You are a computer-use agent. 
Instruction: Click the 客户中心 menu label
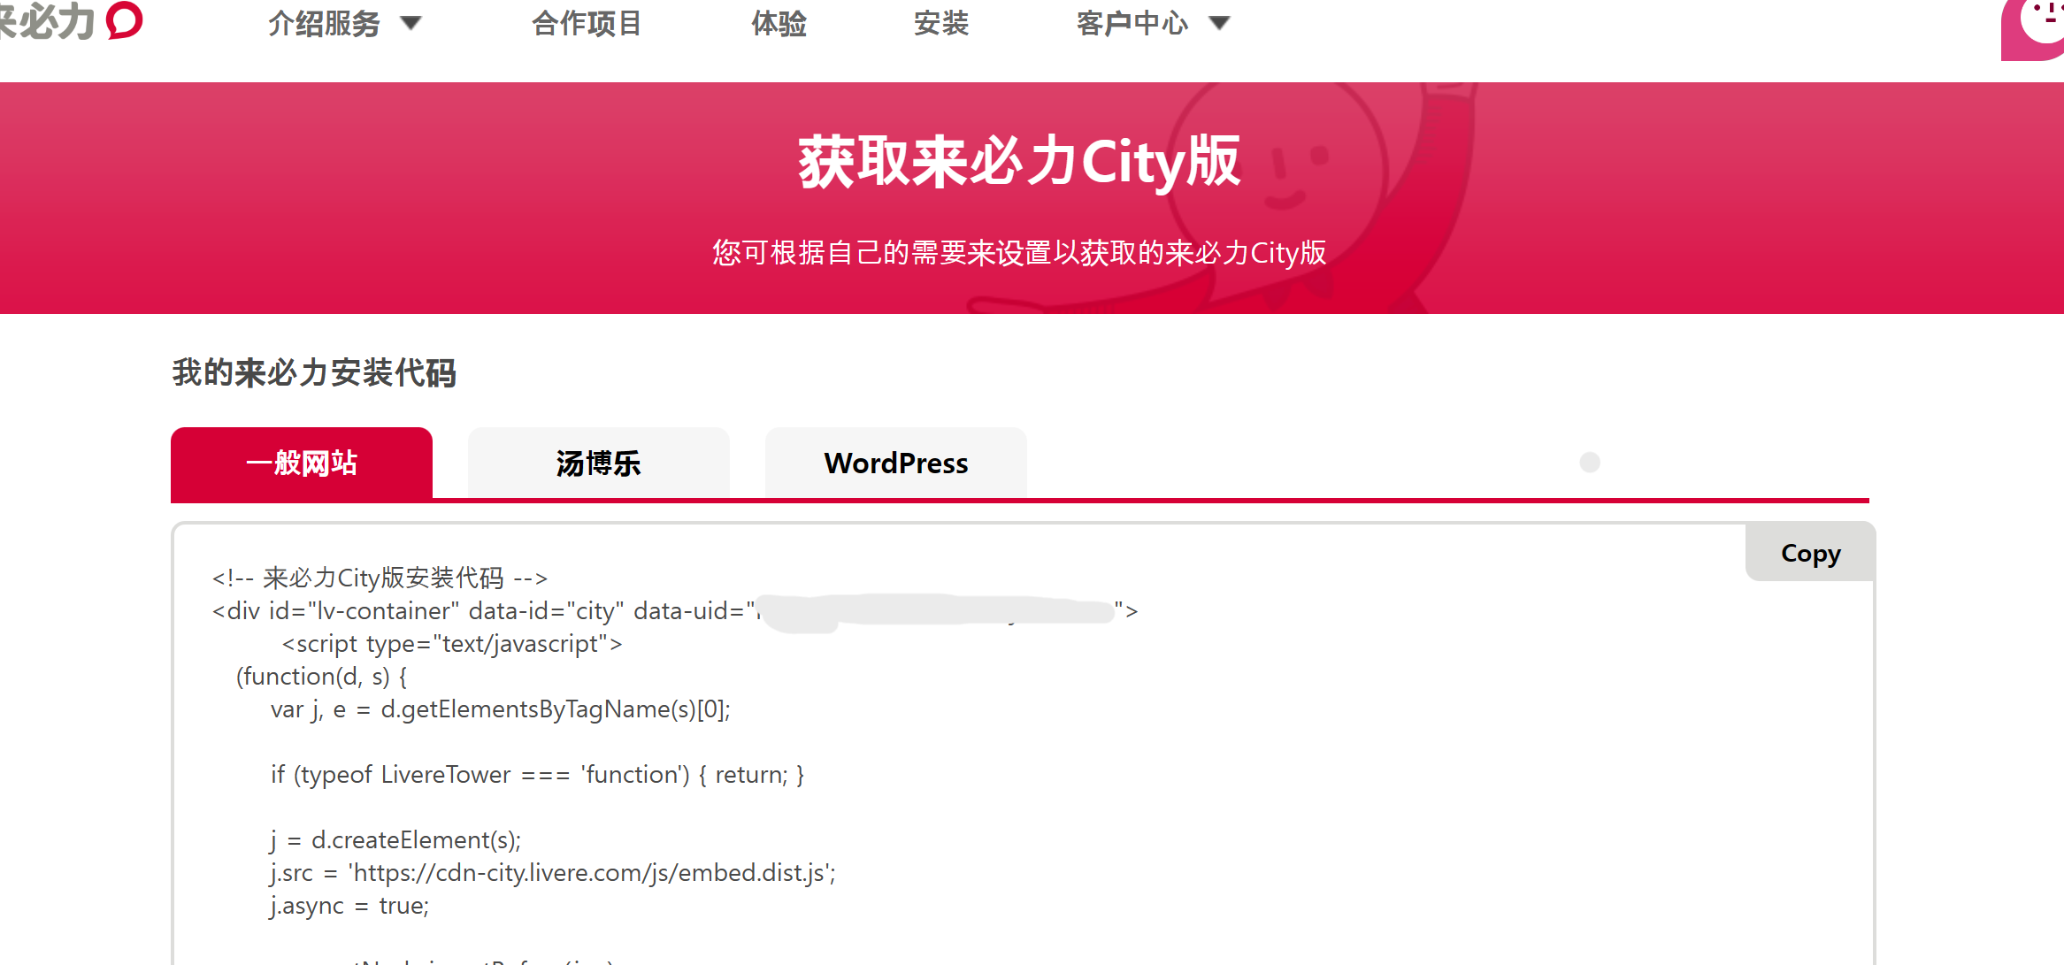1132,23
